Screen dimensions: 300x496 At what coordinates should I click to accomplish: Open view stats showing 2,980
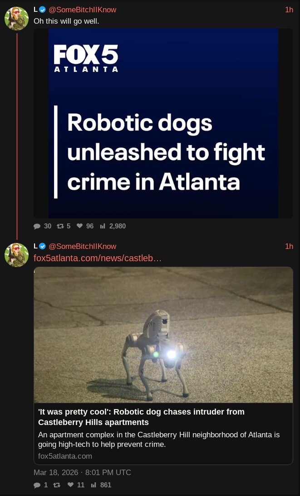coord(103,226)
